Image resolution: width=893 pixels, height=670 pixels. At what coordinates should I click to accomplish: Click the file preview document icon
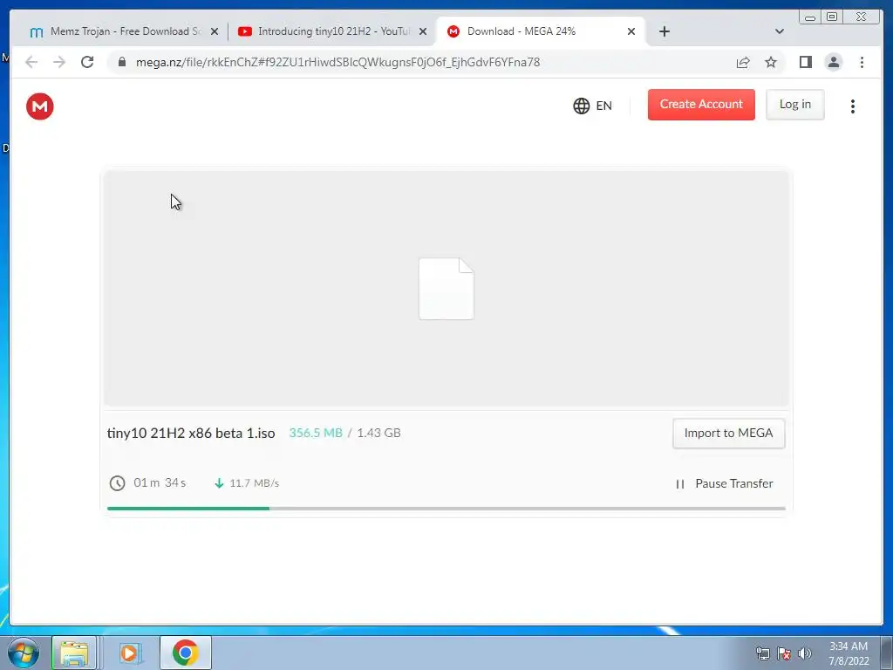(x=446, y=289)
